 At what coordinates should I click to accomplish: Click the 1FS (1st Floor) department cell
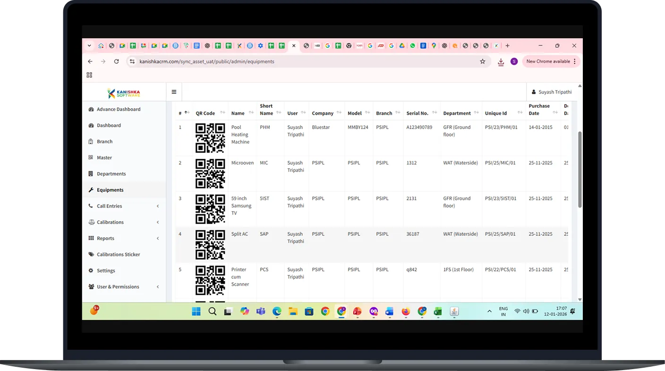(458, 270)
